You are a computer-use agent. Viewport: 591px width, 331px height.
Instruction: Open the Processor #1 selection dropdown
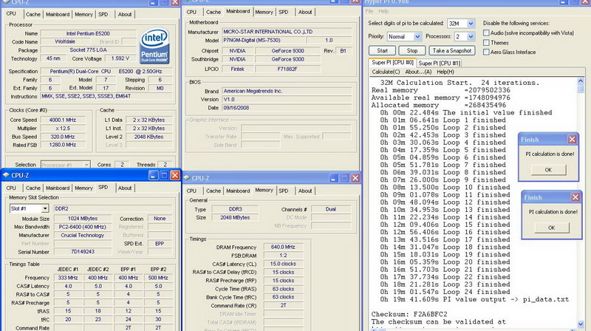point(86,165)
